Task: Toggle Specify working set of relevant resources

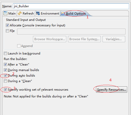Action: click(5, 89)
